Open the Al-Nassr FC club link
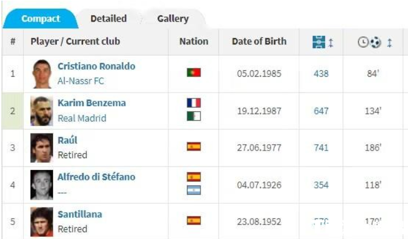Screen dimensions: 408x239 pyautogui.click(x=81, y=81)
